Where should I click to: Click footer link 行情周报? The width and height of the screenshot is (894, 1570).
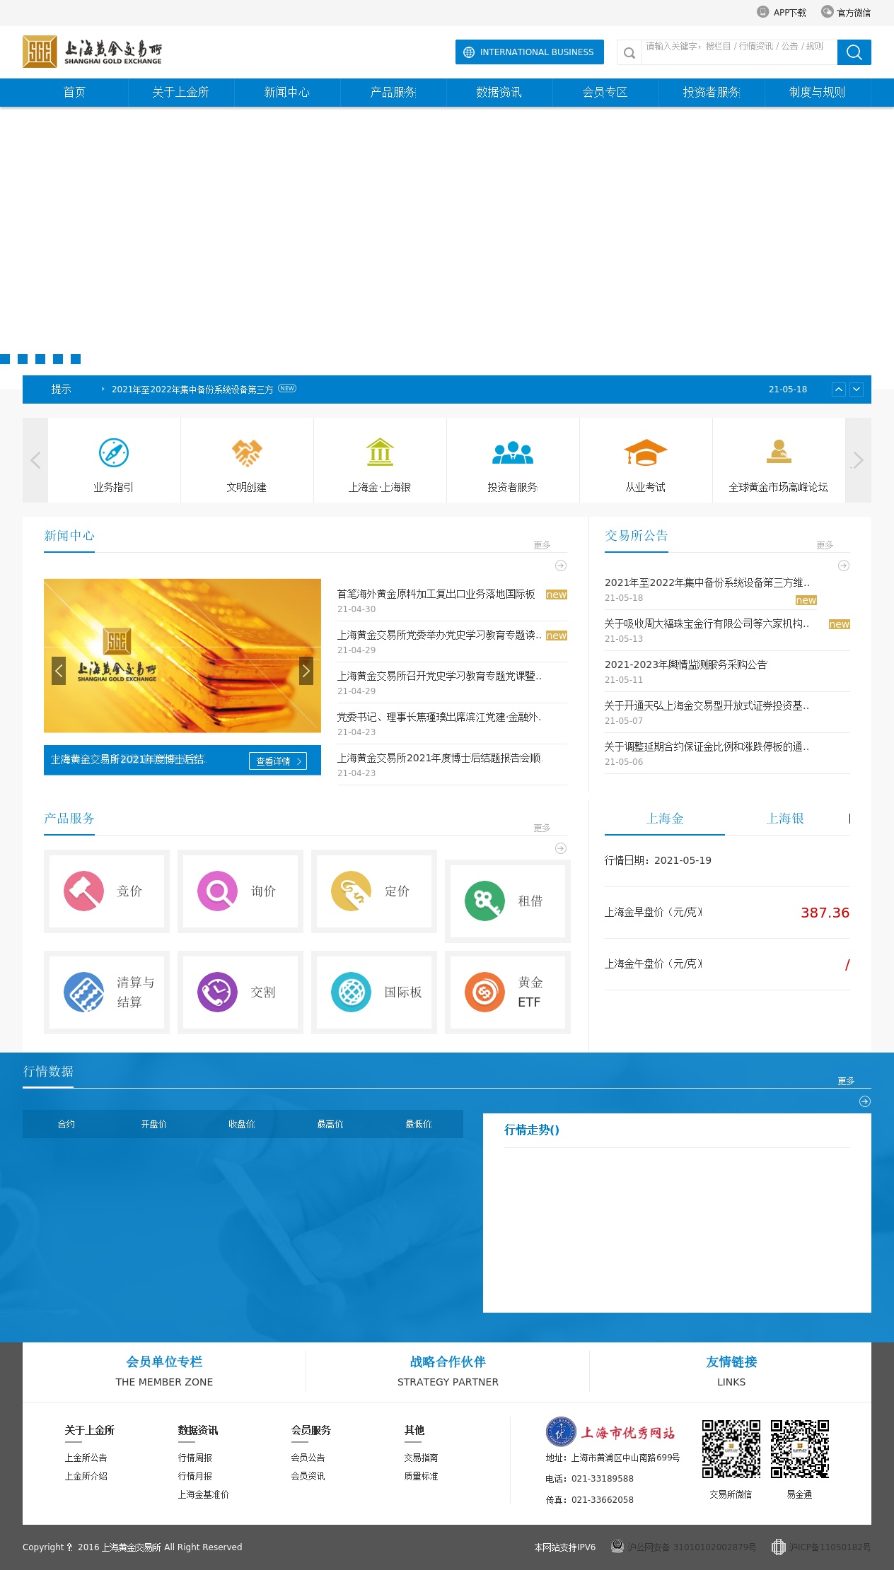pos(195,1458)
